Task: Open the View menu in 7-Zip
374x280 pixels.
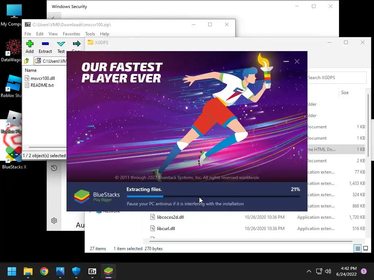Action: (53, 34)
